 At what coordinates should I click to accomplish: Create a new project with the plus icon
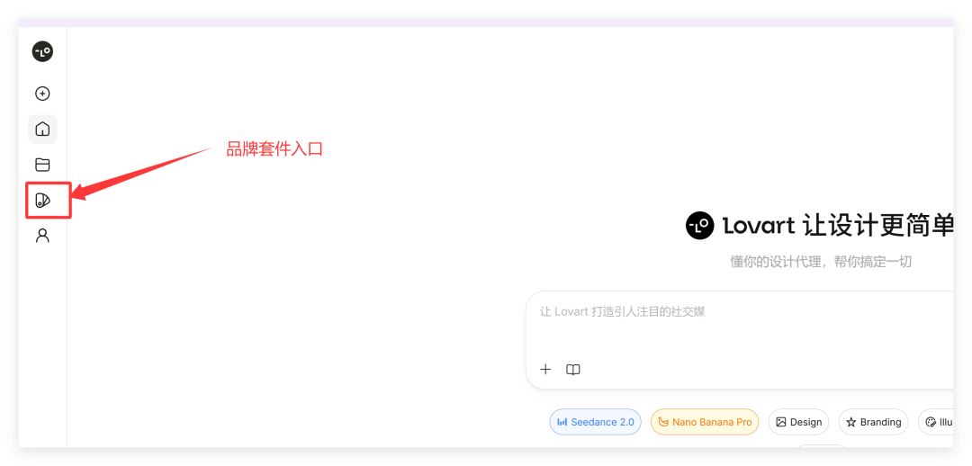pos(42,94)
